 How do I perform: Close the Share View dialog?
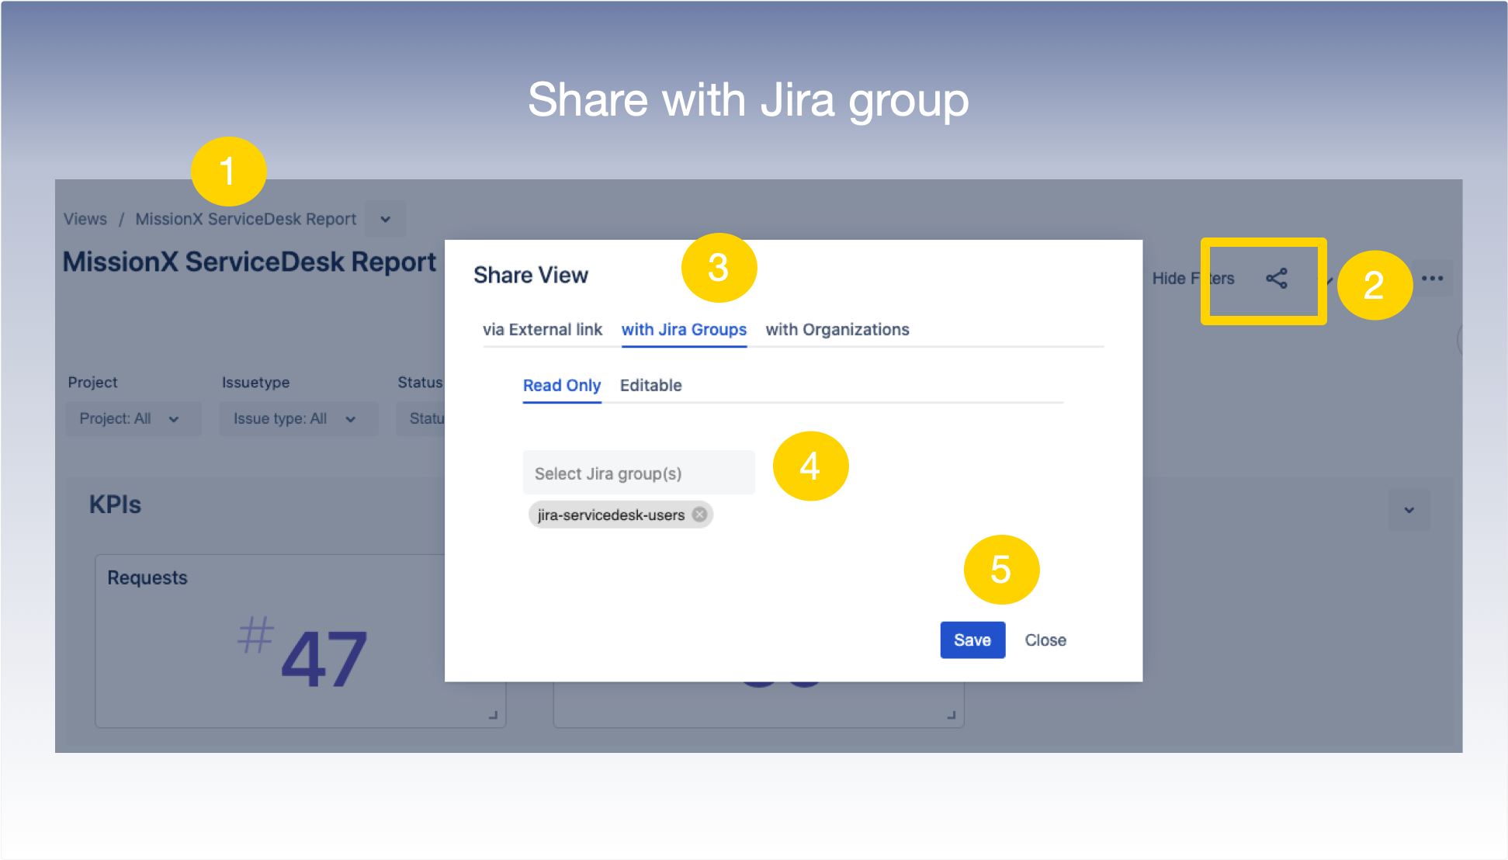pyautogui.click(x=1045, y=640)
